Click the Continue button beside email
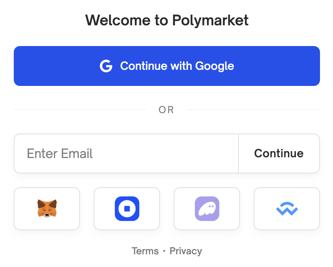Image resolution: width=333 pixels, height=267 pixels. (x=279, y=153)
